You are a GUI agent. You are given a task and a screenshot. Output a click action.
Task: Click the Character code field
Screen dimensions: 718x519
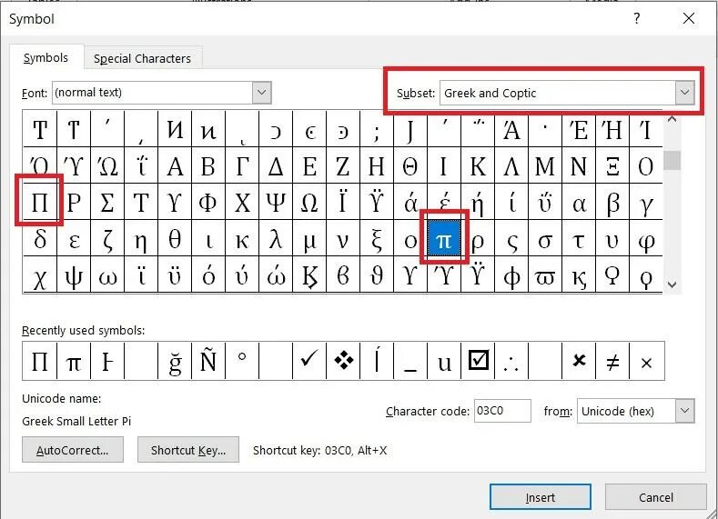(x=502, y=411)
